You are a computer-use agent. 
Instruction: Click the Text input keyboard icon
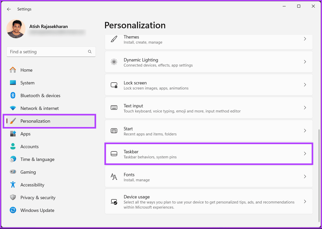tap(114, 108)
